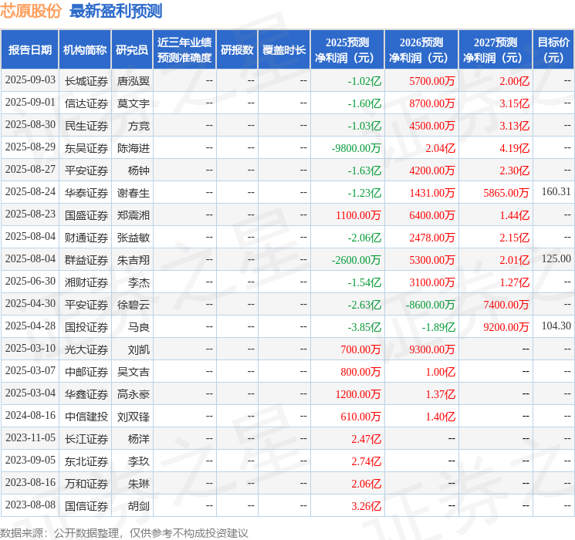575x540 pixels.
Task: Select the 国信证券 institution cell
Action: coord(86,506)
